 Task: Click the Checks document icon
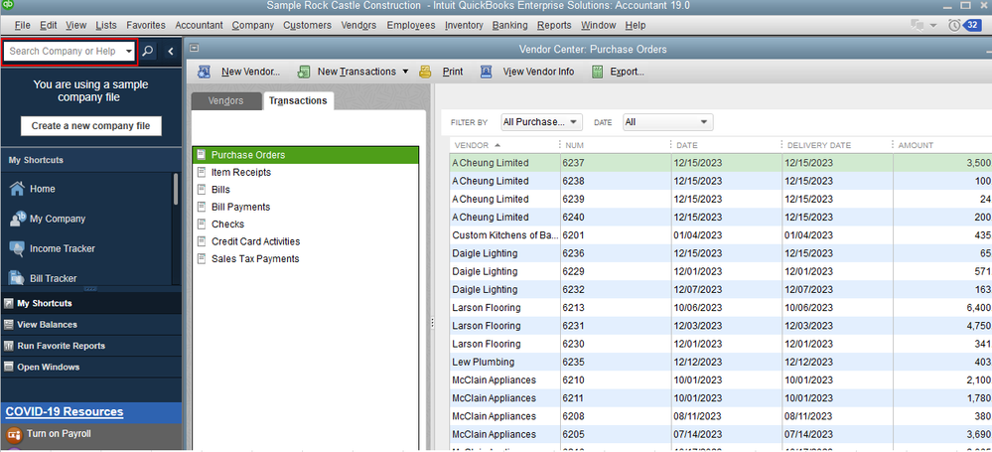pos(202,225)
